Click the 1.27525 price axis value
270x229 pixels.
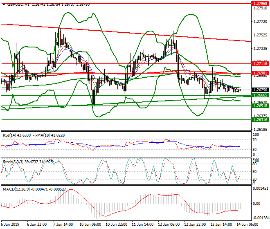(261, 35)
